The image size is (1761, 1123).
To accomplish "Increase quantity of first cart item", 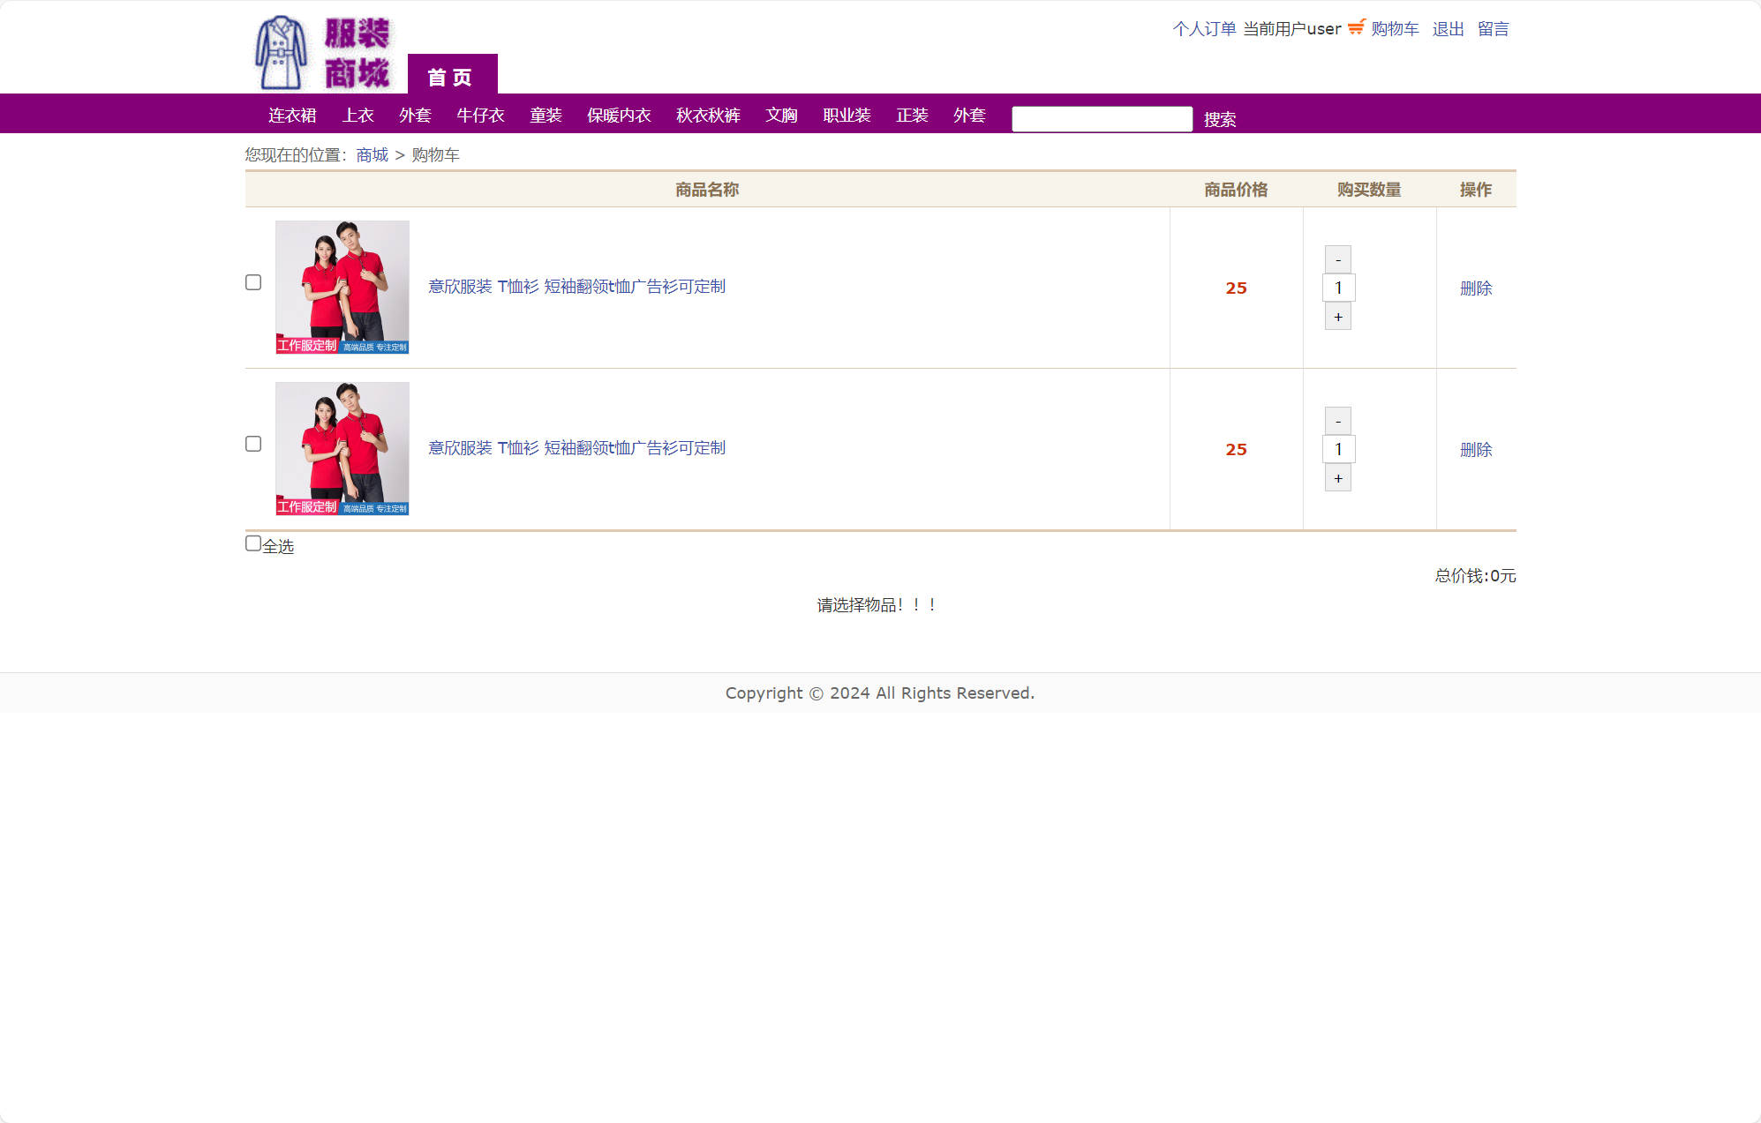I will (1337, 317).
